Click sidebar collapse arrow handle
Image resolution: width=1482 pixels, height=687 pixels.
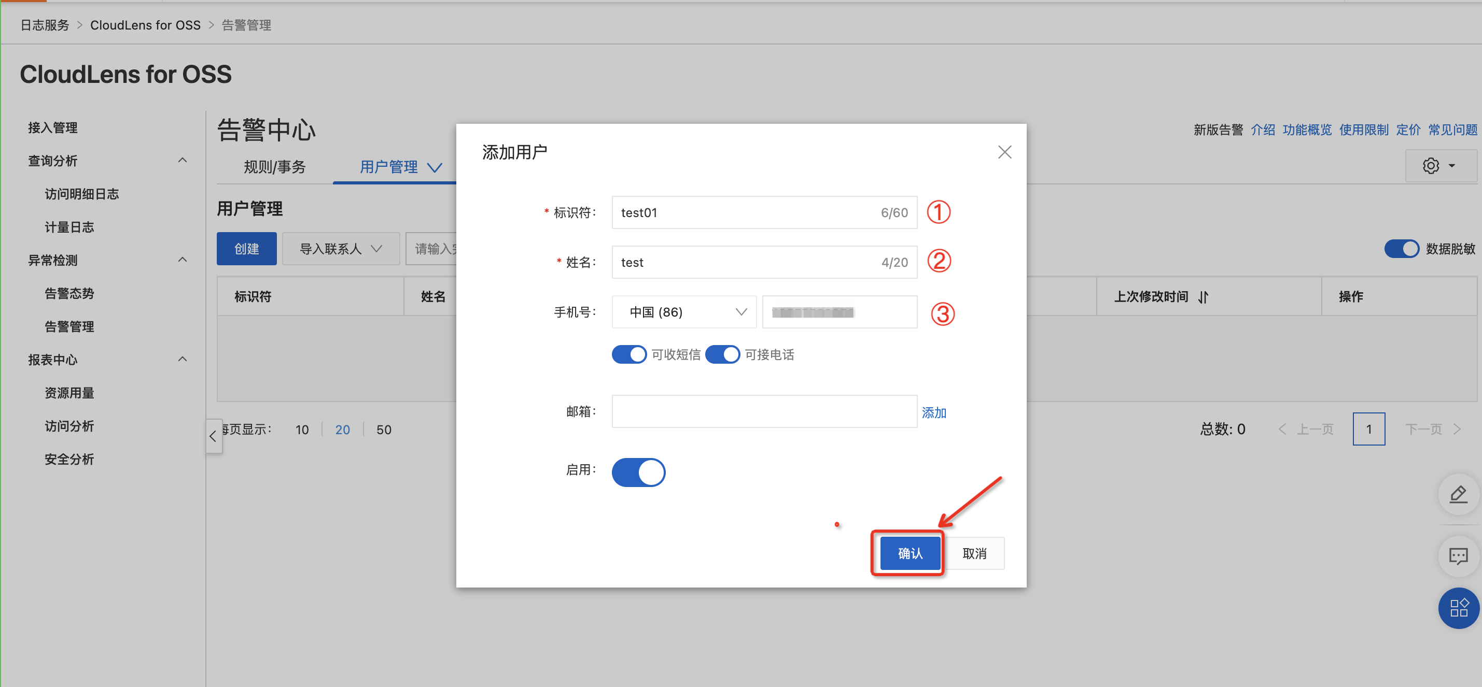click(x=213, y=436)
